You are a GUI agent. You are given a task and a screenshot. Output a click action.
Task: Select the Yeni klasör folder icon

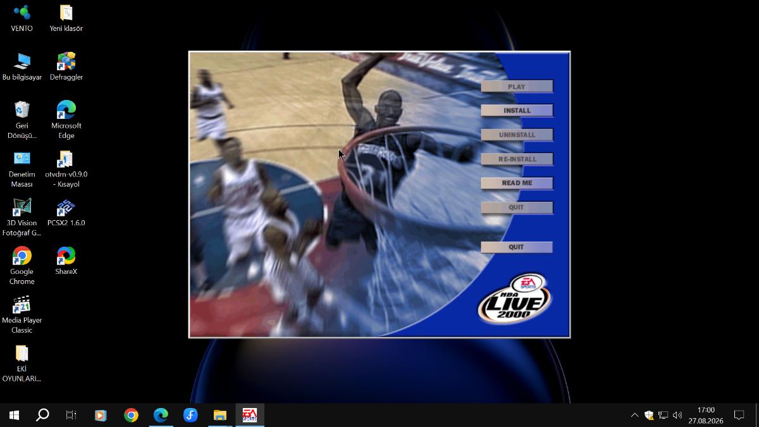click(x=66, y=18)
